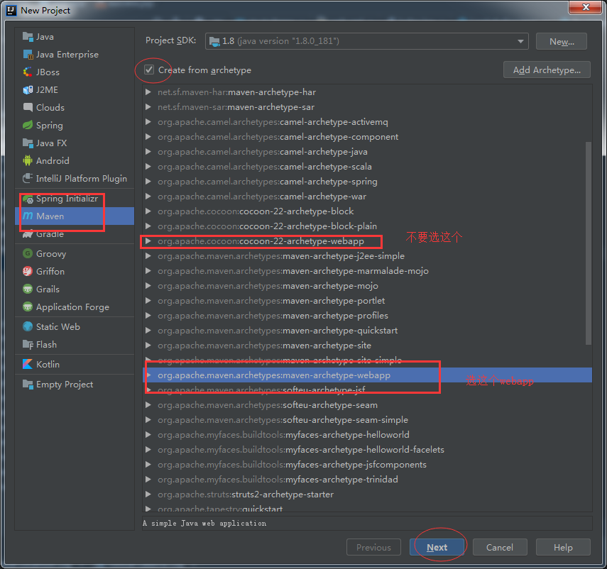Select net.sf.maven-sar:maven-archetype-sar row

367,107
